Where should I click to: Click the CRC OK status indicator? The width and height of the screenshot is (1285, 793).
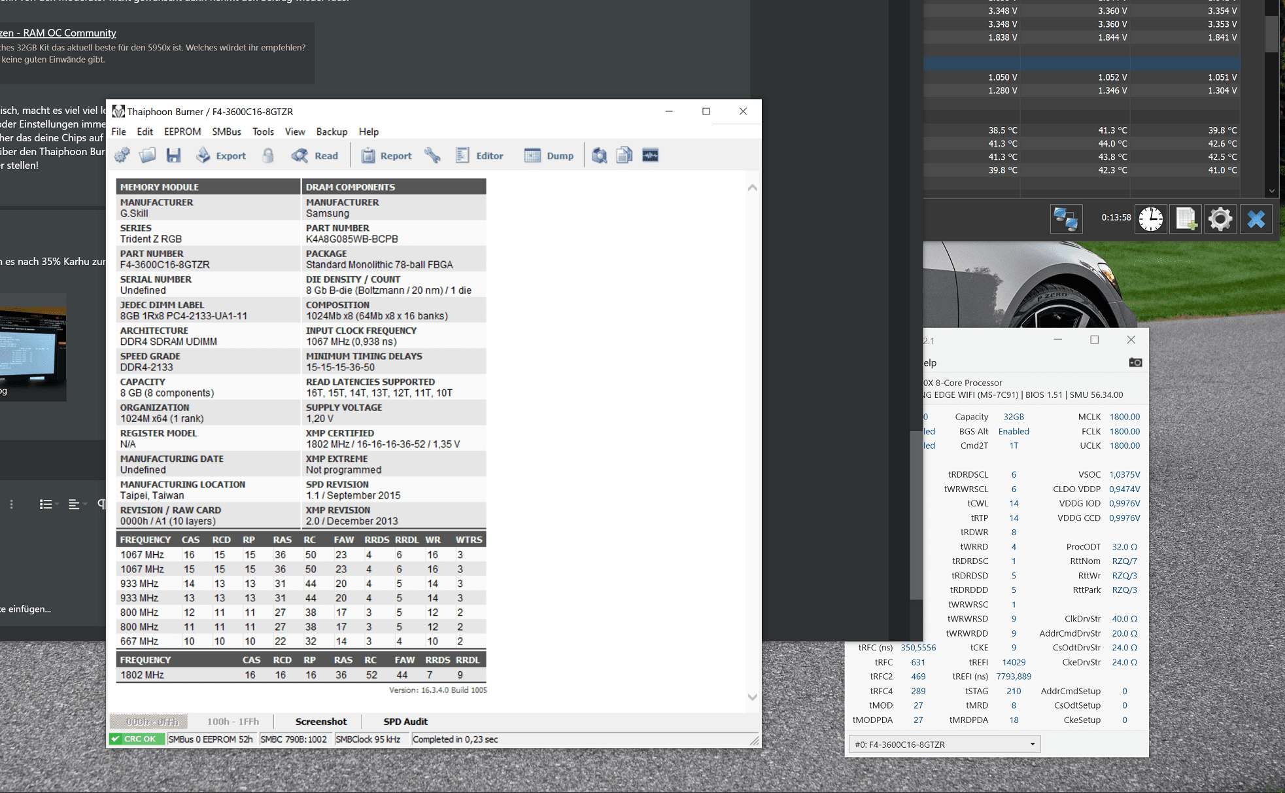pos(136,739)
